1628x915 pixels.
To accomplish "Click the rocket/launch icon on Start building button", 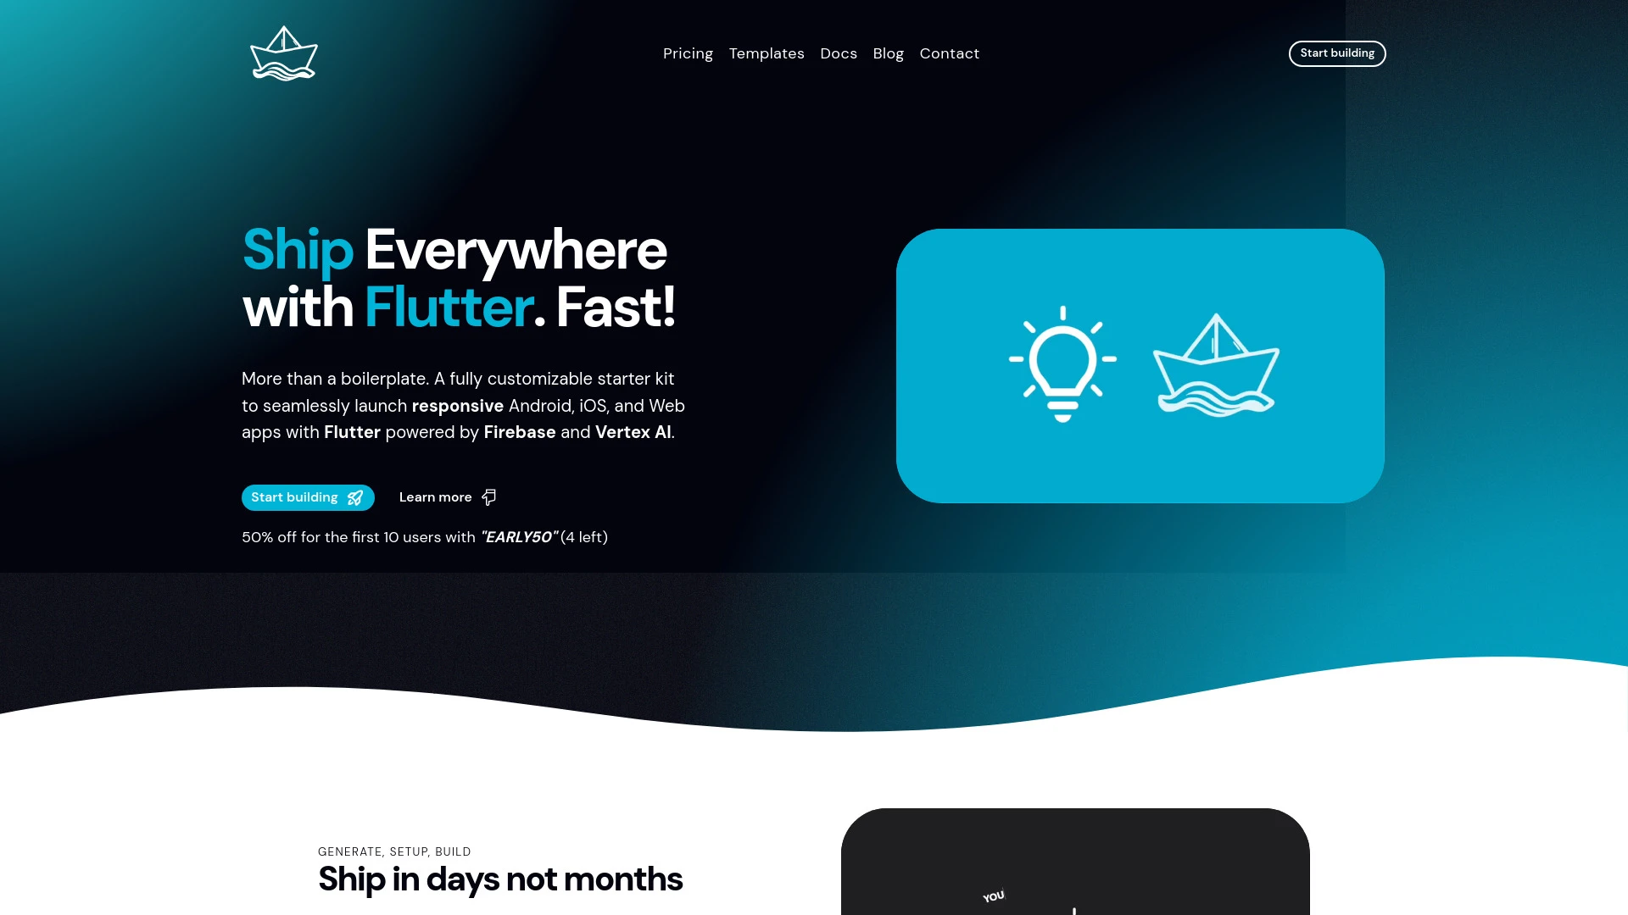I will pos(355,497).
